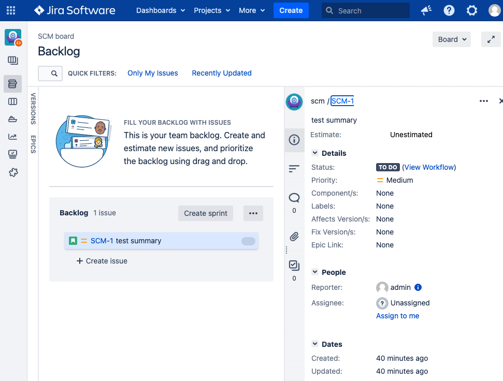Viewport: 503px width, 381px height.
Task: Click the notifications megaphone icon
Action: (x=426, y=10)
